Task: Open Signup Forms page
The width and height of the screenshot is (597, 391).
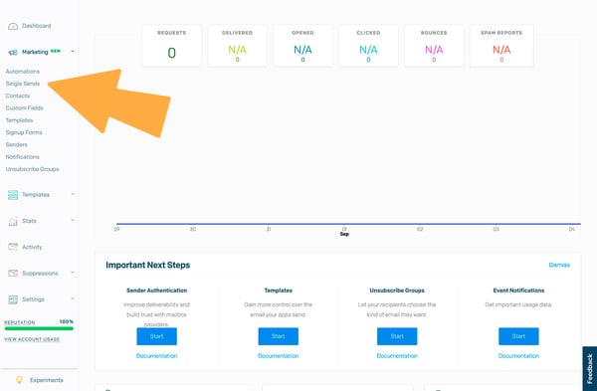Action: pos(24,132)
